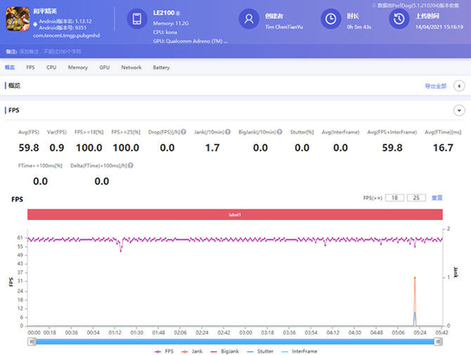Collapse the FPS section with arrow button
This screenshot has width=471, height=355.
point(458,111)
